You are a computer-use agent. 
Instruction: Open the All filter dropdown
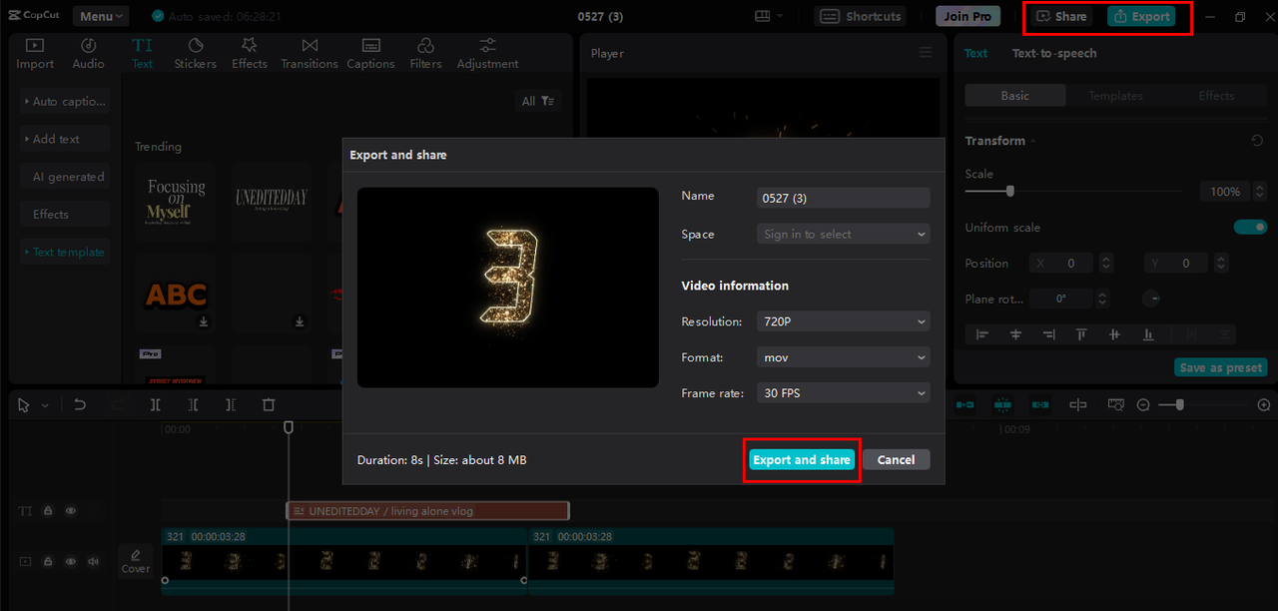point(538,101)
